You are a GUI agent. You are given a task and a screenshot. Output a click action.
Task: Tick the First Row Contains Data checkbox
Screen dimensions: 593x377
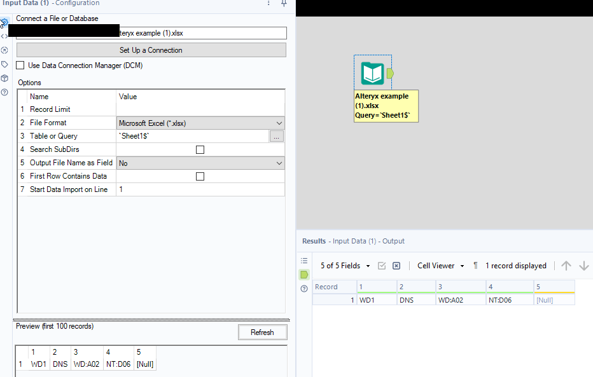(200, 176)
